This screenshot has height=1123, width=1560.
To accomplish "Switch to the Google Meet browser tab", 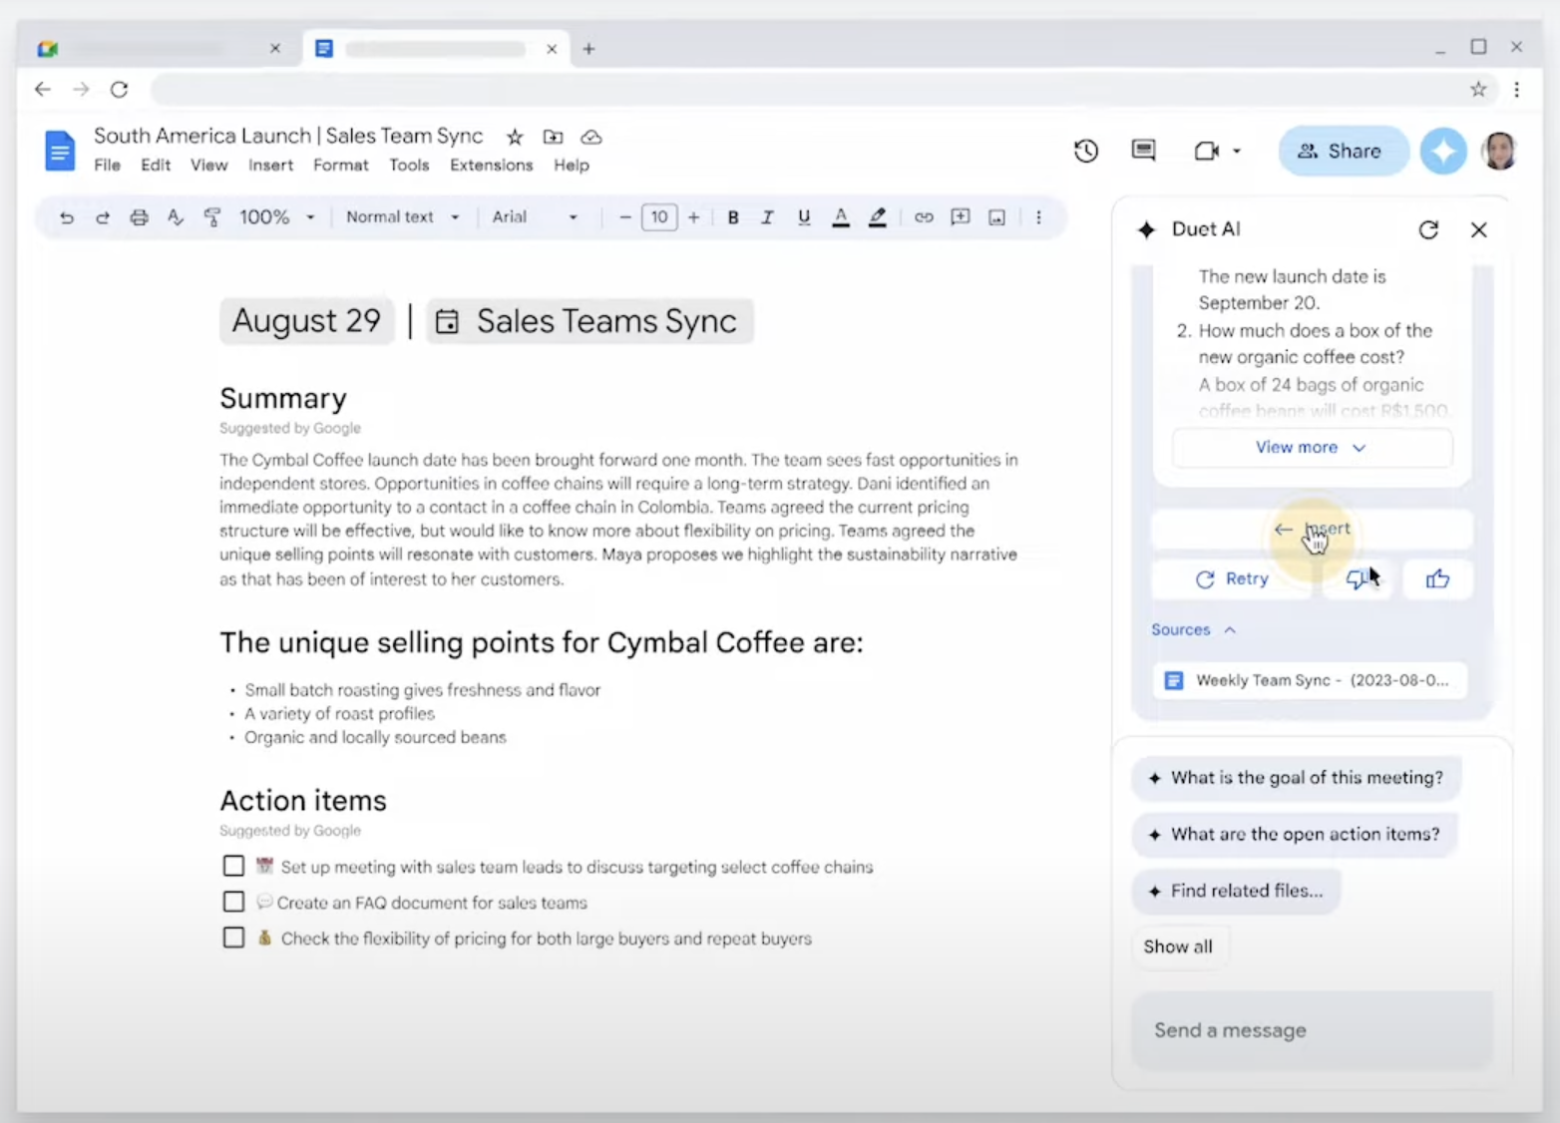I will point(160,49).
